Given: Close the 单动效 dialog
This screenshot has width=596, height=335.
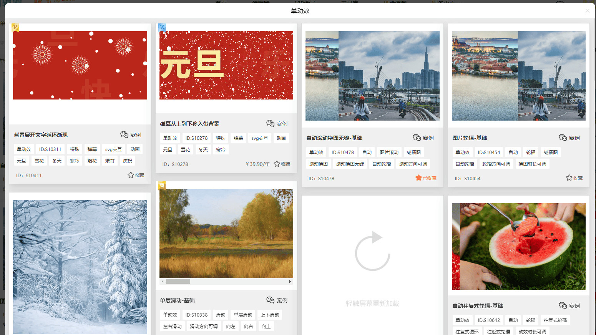Looking at the screenshot, I should (588, 11).
